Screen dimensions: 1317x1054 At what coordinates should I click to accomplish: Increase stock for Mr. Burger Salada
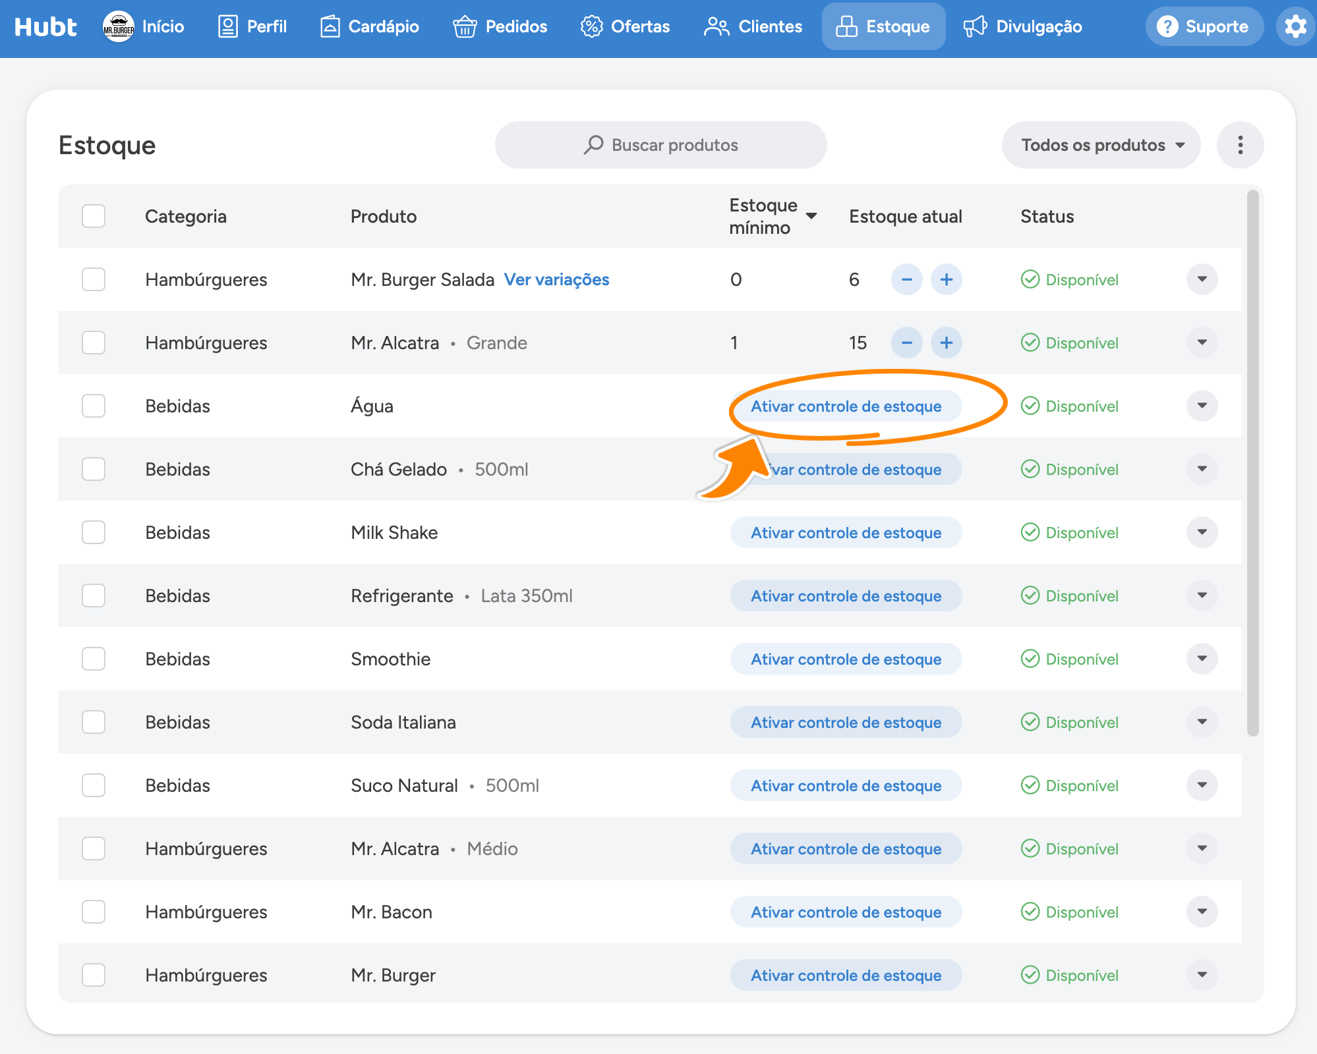point(947,279)
